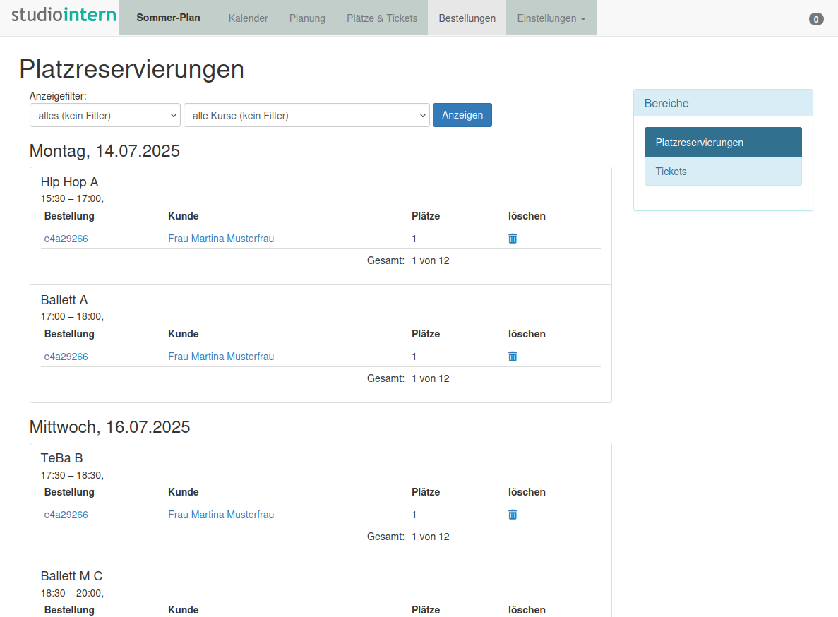Screen dimensions: 838x617
Task: Expand the 'alle Kurse (kein Filter)' dropdown
Action: [306, 116]
